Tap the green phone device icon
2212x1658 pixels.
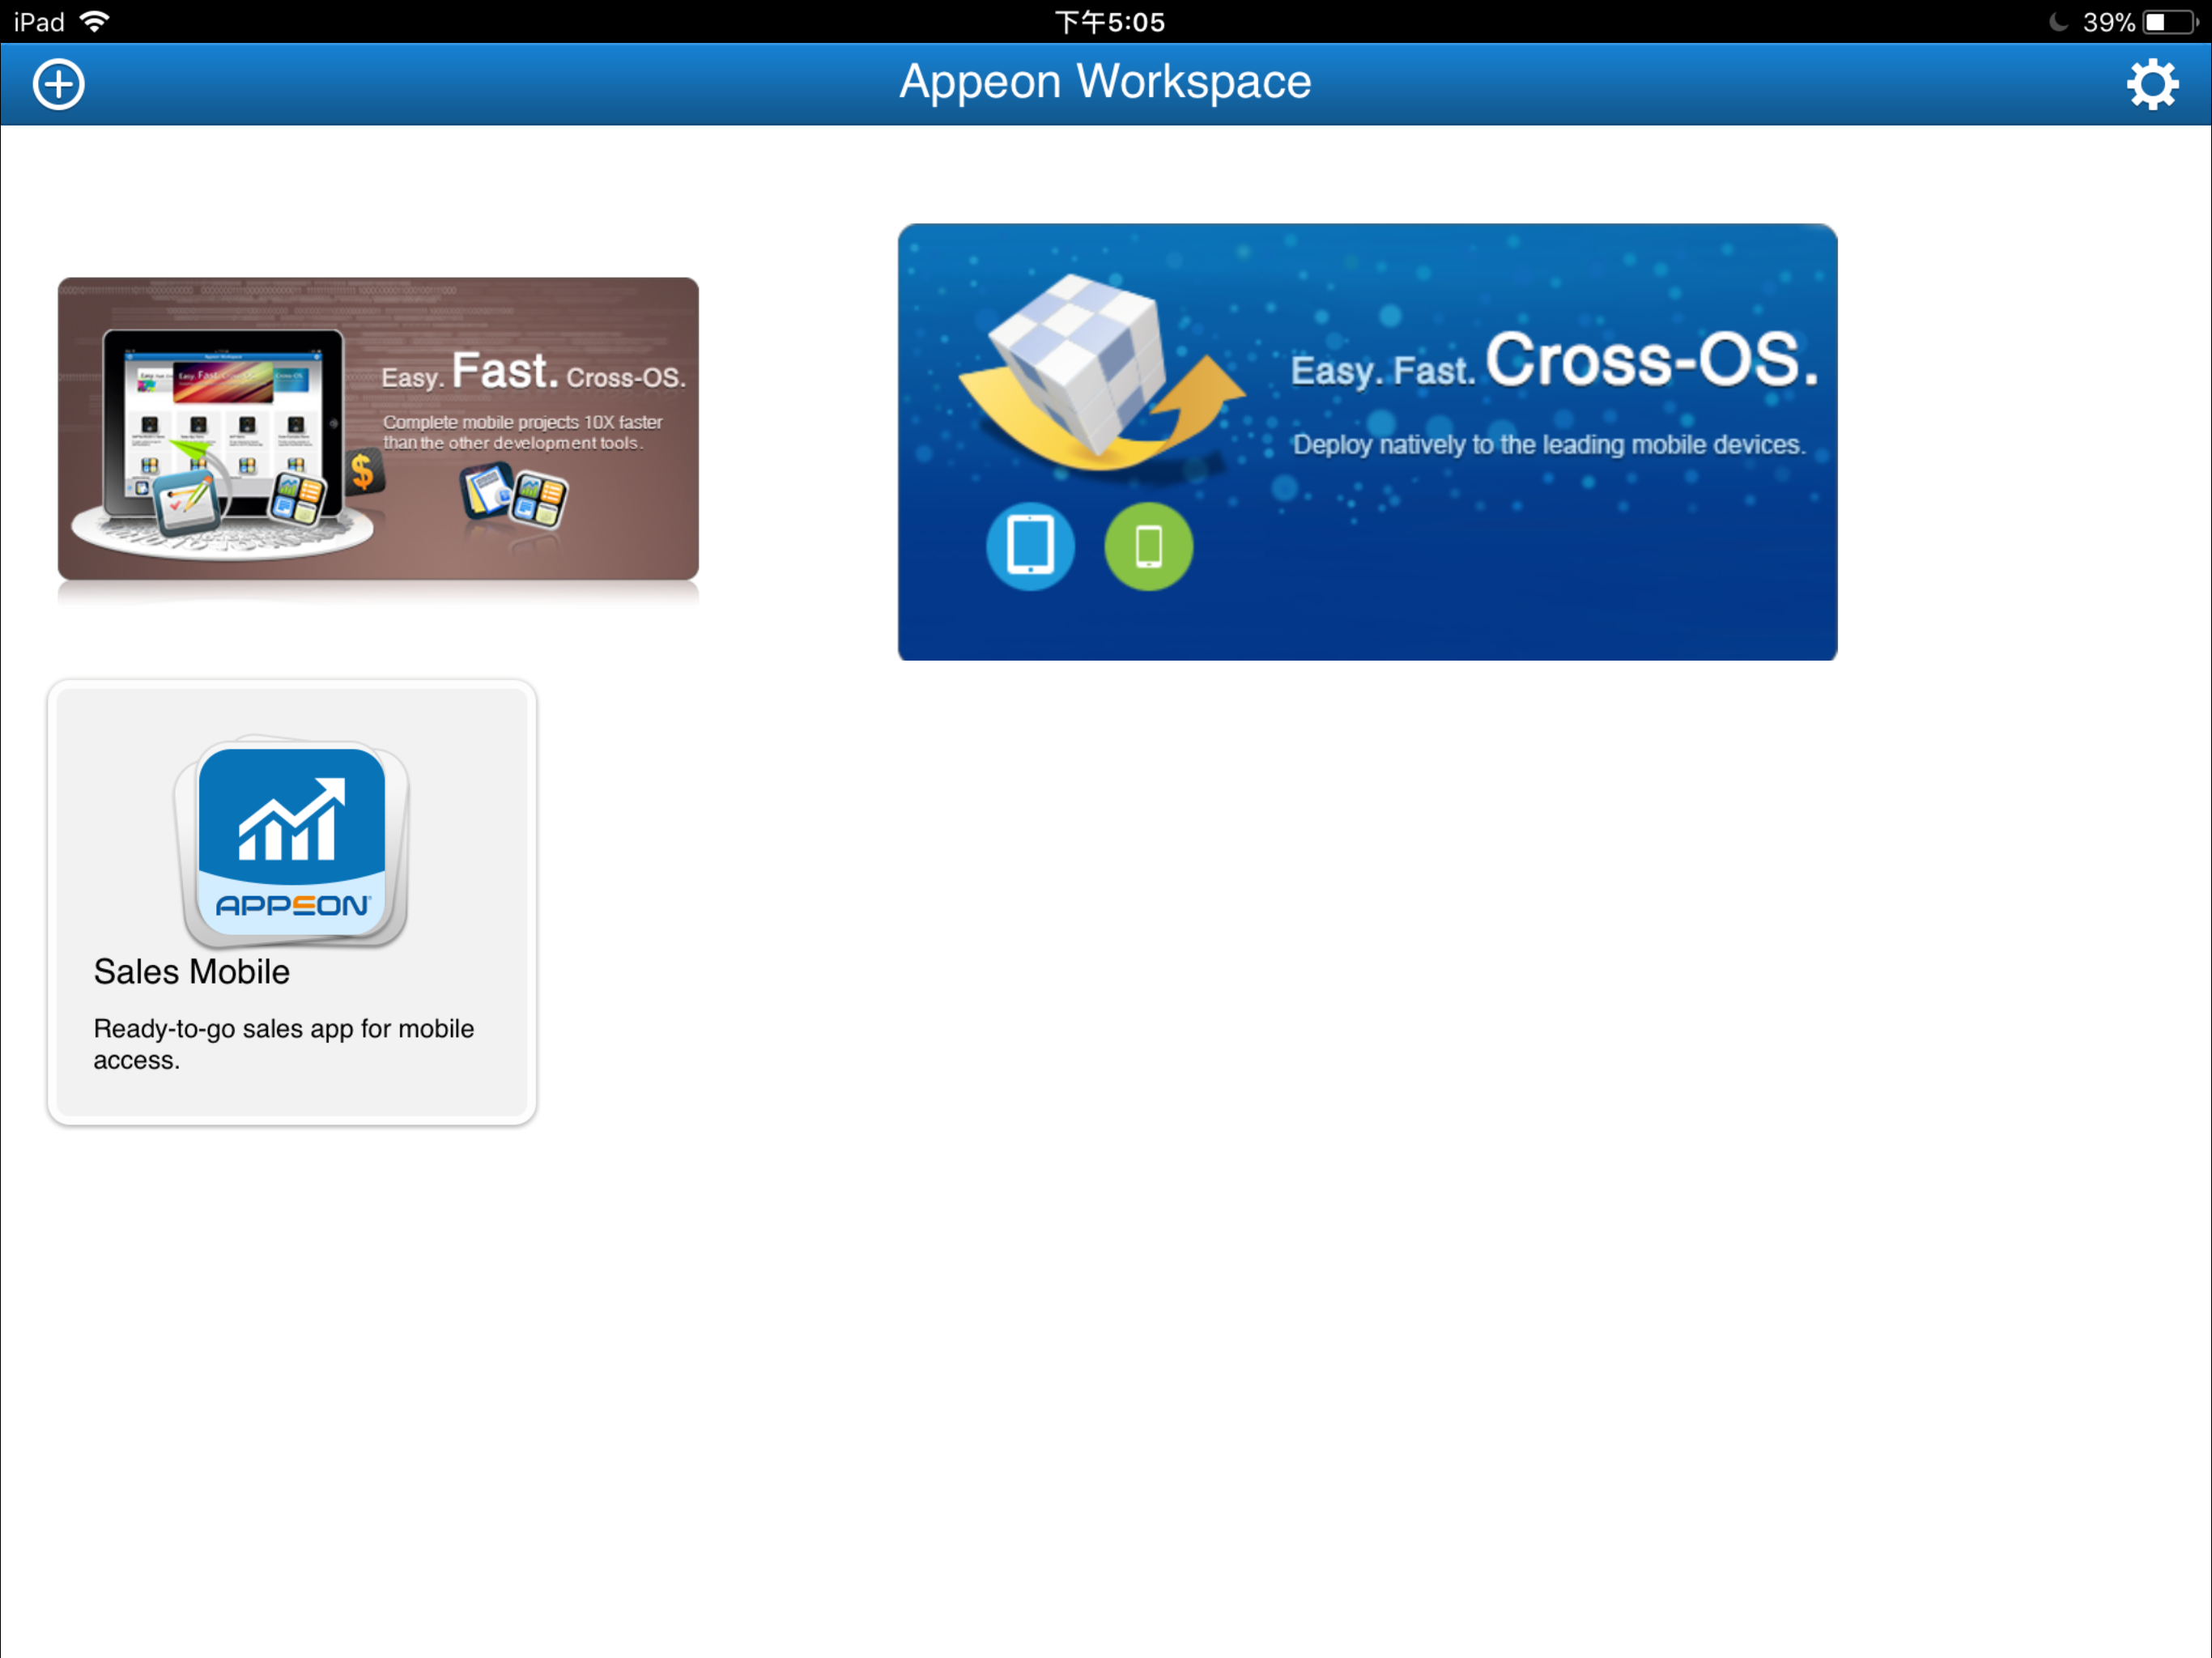(1148, 546)
